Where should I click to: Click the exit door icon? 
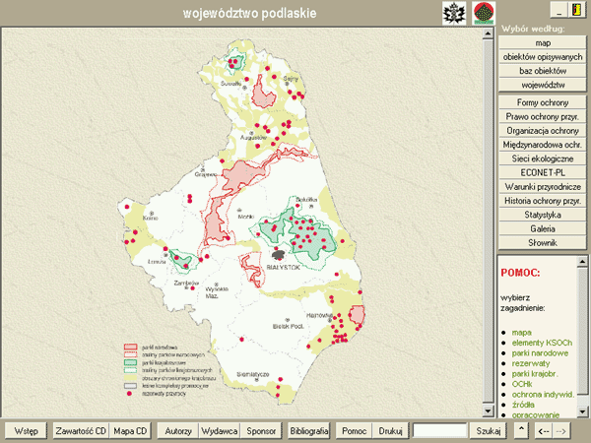coord(578,9)
